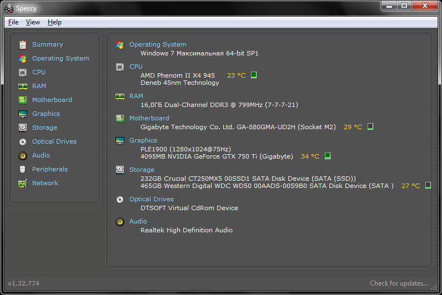Click the CPU chip icon in main panel
The height and width of the screenshot is (295, 442).
[120, 67]
